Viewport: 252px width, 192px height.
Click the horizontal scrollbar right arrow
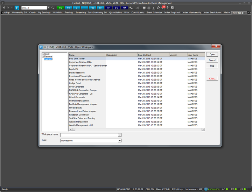(203, 130)
